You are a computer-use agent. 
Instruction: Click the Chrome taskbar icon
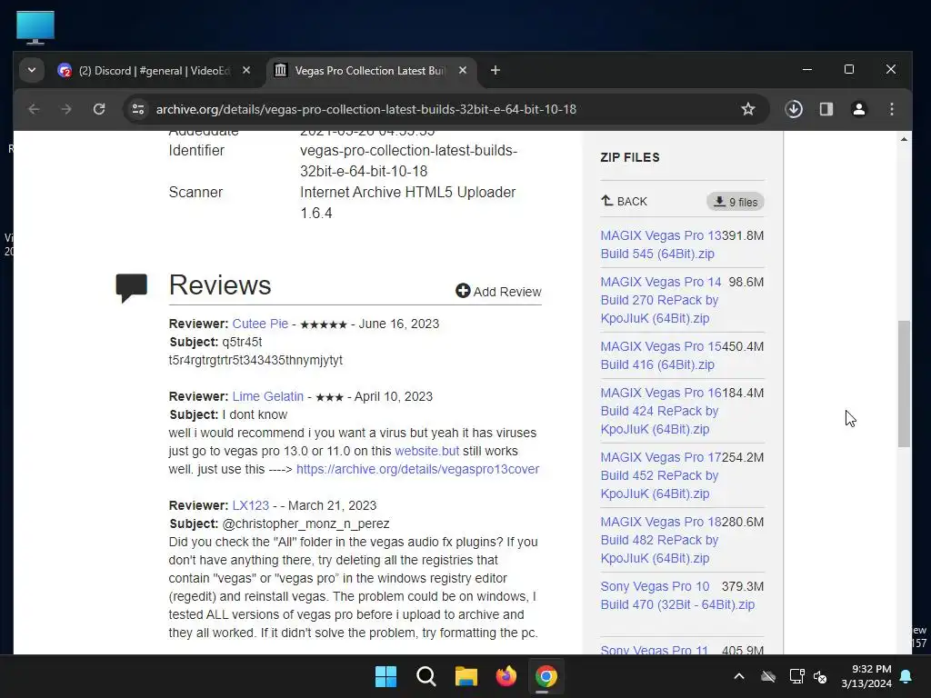[x=546, y=676]
